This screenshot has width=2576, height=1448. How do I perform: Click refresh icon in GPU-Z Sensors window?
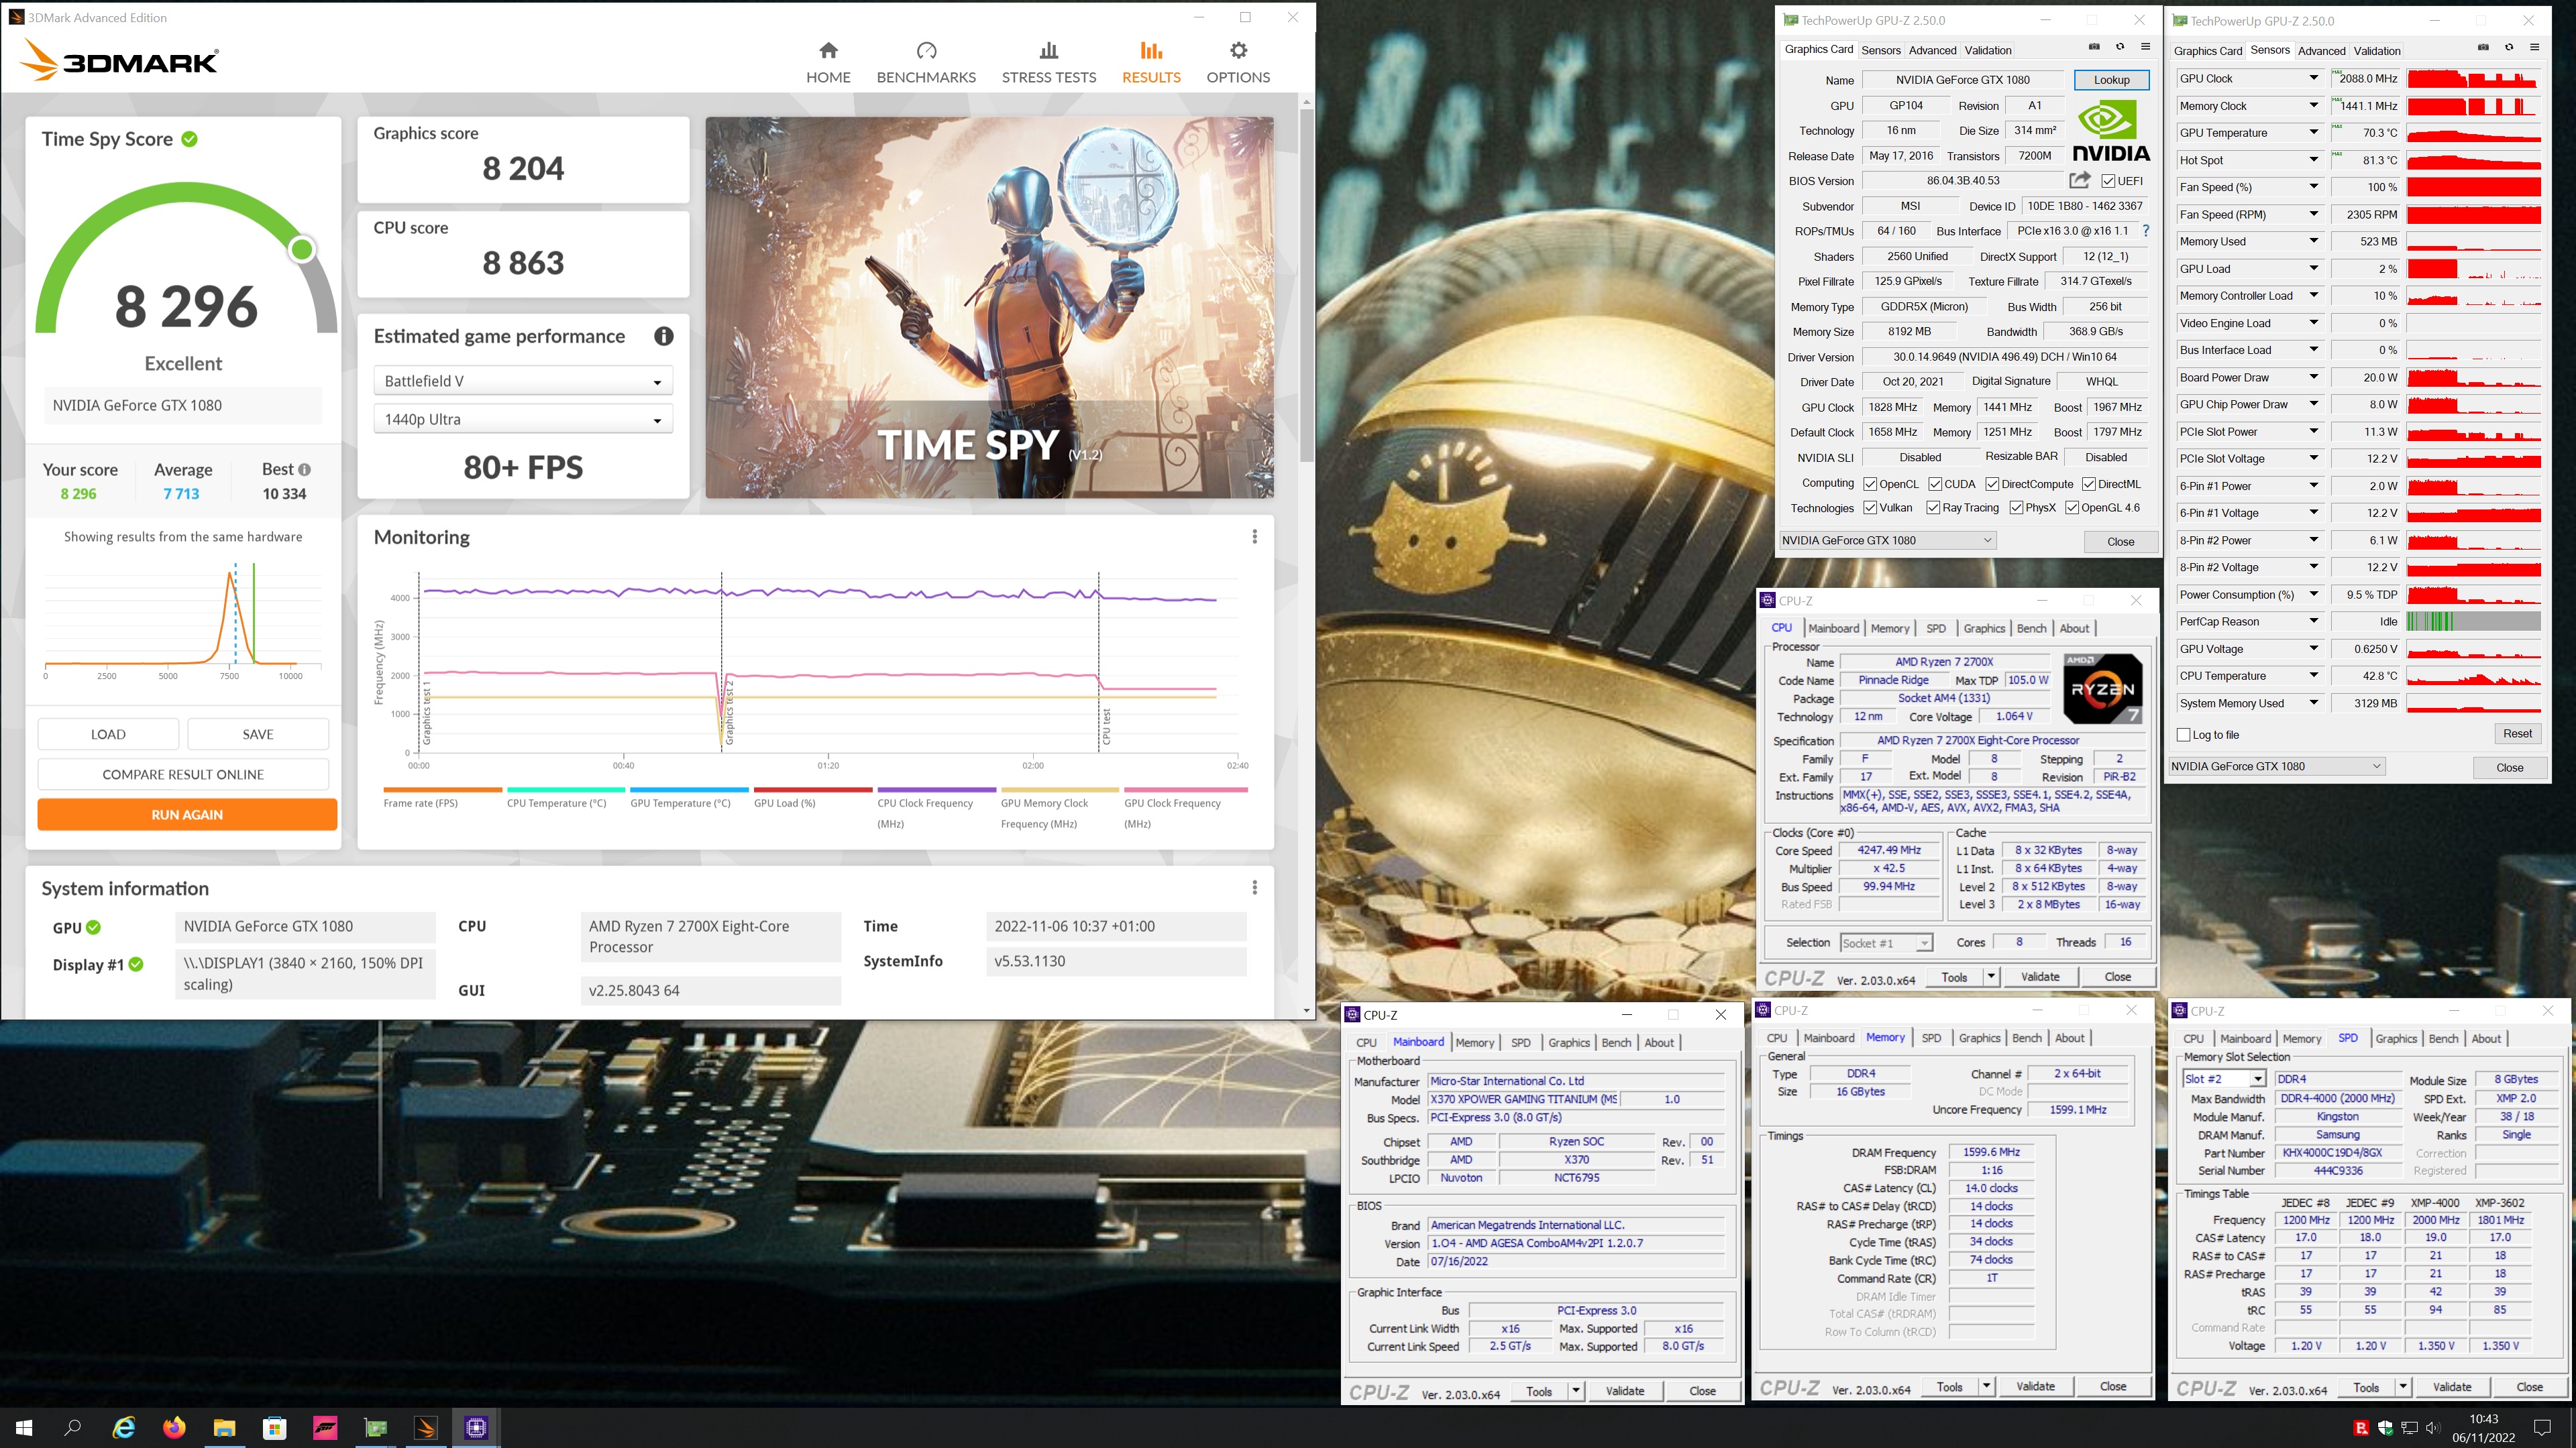(2508, 47)
